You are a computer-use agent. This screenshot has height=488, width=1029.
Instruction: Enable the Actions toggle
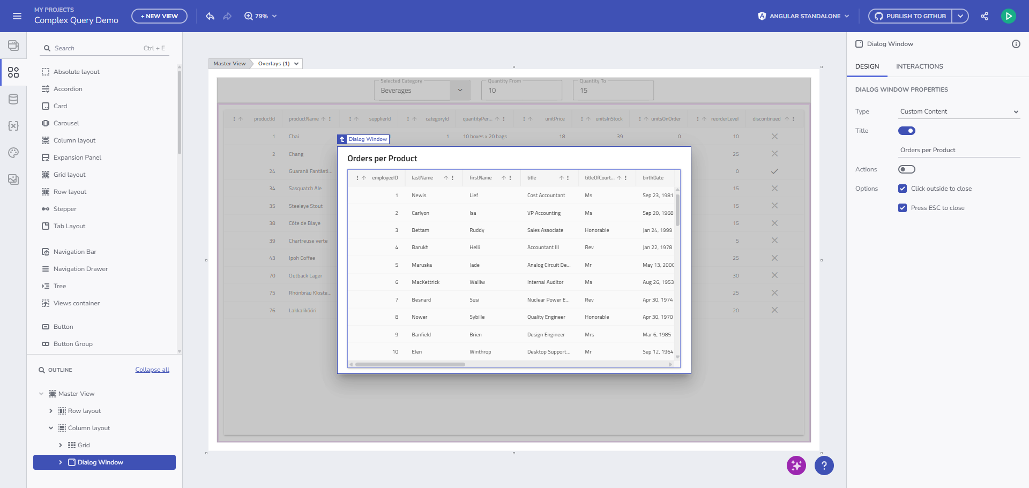(x=906, y=169)
